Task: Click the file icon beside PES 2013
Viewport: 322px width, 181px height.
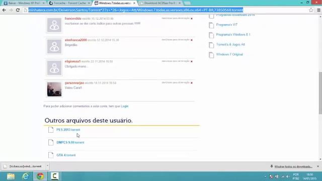Action: pyautogui.click(x=51, y=130)
